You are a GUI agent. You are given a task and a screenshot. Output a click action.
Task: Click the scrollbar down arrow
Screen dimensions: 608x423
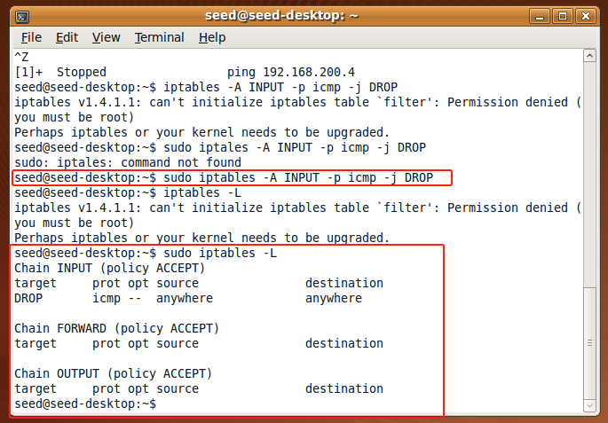coord(589,405)
